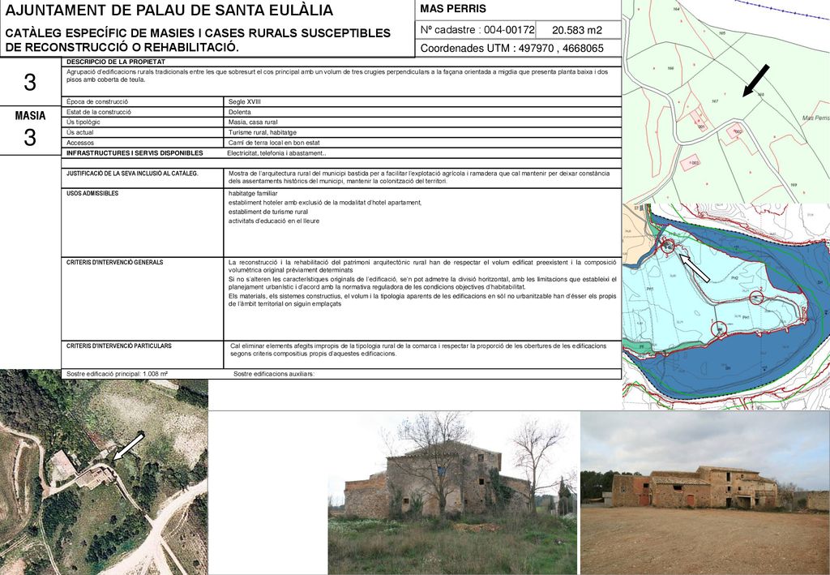This screenshot has height=575, width=830.
Task: Select the 'Sostre edificacions auxiliars:' label
Action: (274, 374)
